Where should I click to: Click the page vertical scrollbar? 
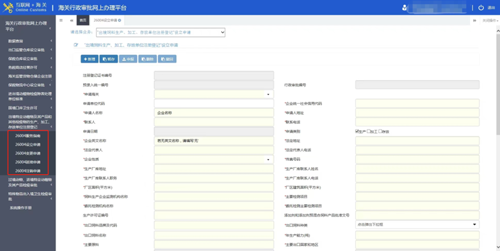(497, 80)
